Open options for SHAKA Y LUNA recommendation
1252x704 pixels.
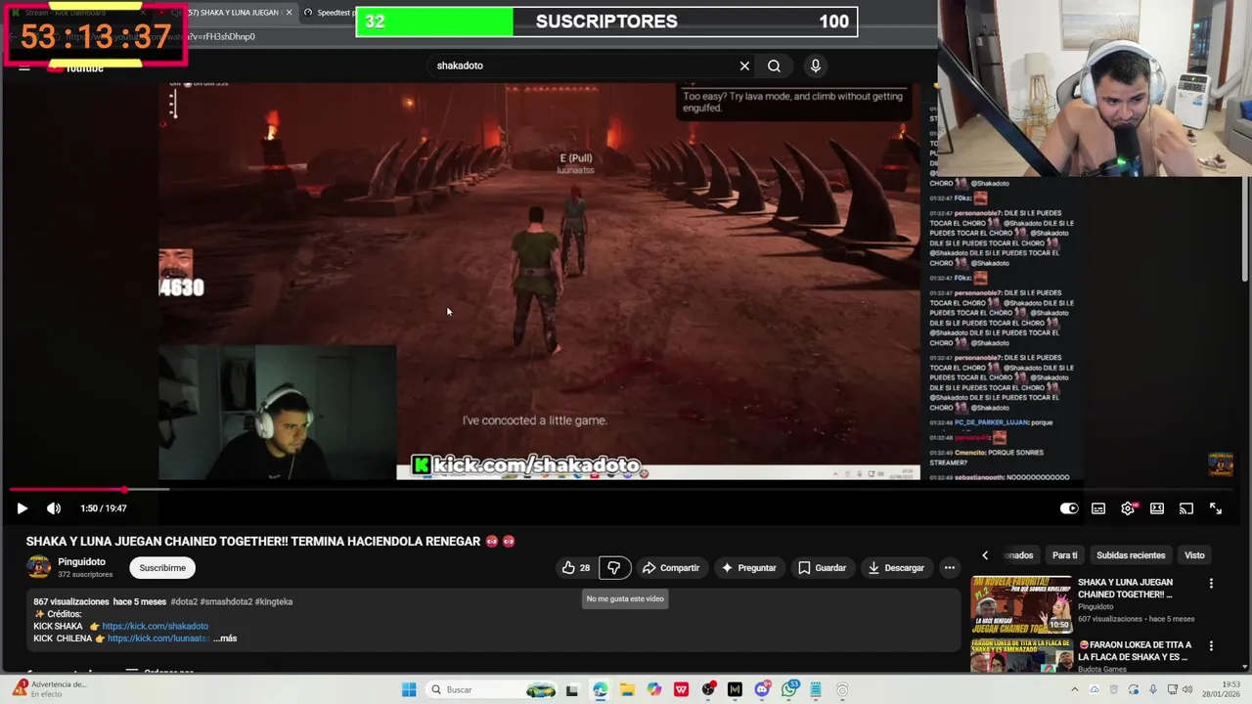(x=1211, y=584)
